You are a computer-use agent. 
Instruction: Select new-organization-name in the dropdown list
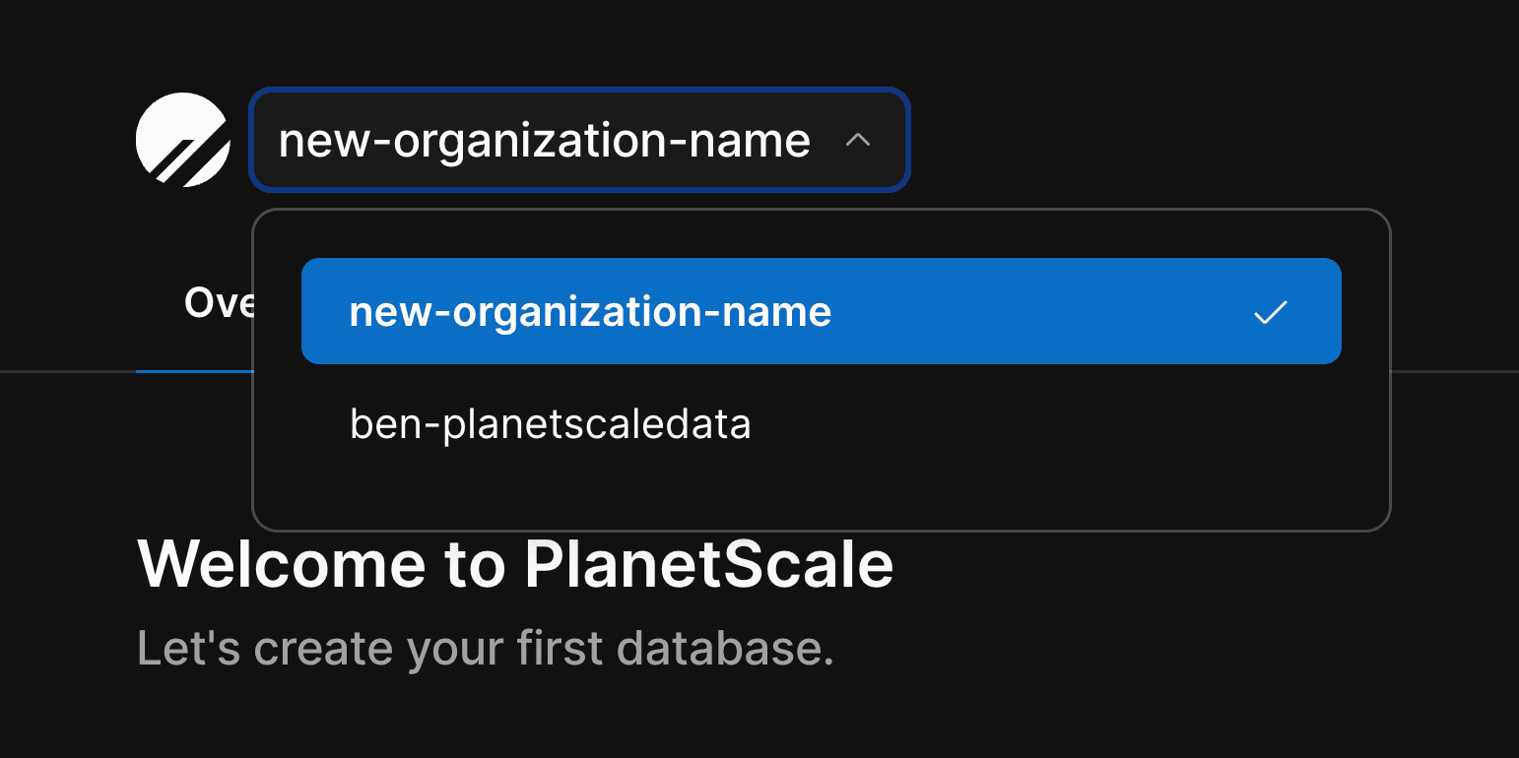[x=821, y=311]
